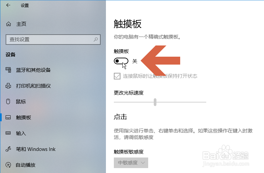Select the 自动播放 autoplay icon
The image size is (264, 173).
tap(8, 165)
